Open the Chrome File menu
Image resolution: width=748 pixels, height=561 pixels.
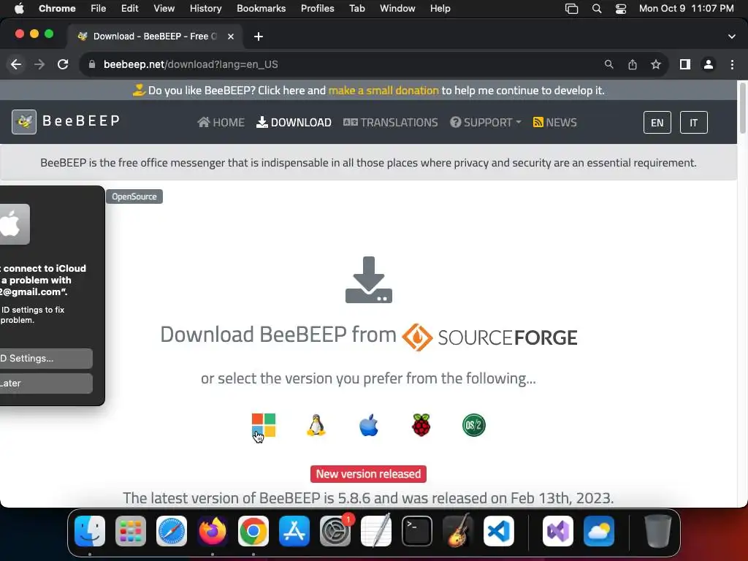pyautogui.click(x=99, y=9)
